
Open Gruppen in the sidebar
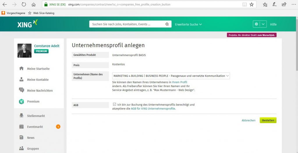point(33,149)
